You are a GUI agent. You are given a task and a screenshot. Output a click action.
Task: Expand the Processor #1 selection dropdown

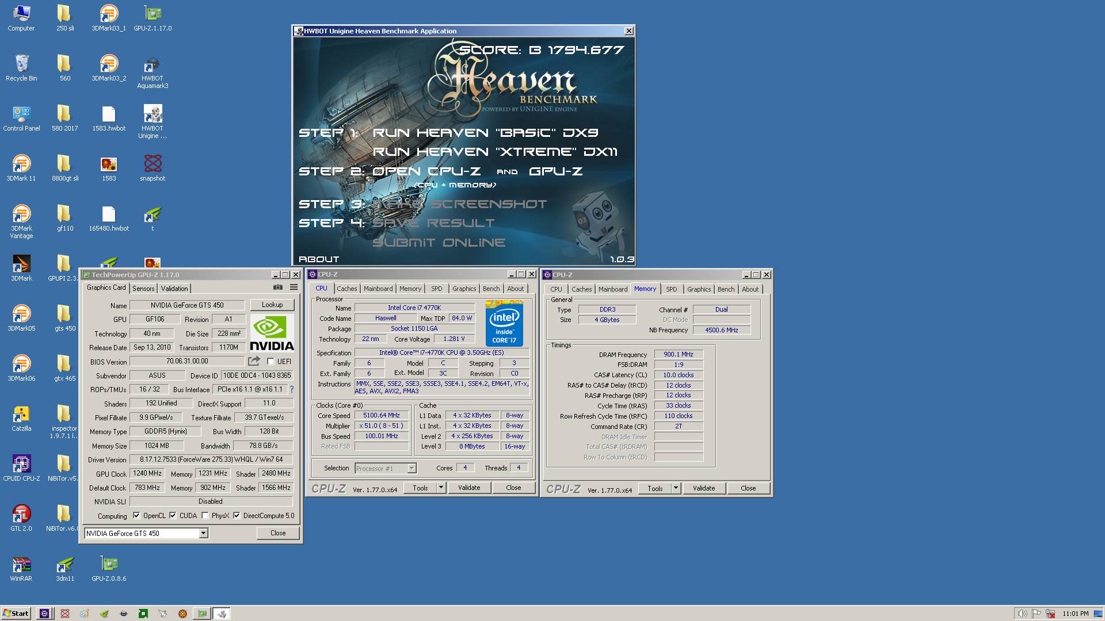pyautogui.click(x=411, y=468)
